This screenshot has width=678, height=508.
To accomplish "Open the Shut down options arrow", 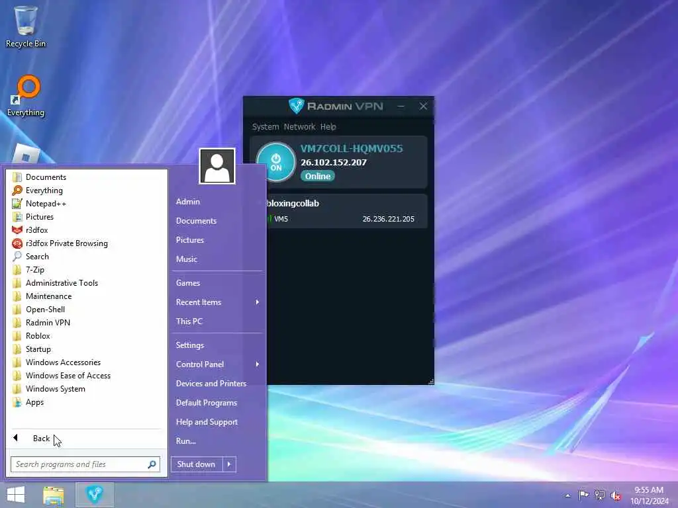I will click(229, 464).
